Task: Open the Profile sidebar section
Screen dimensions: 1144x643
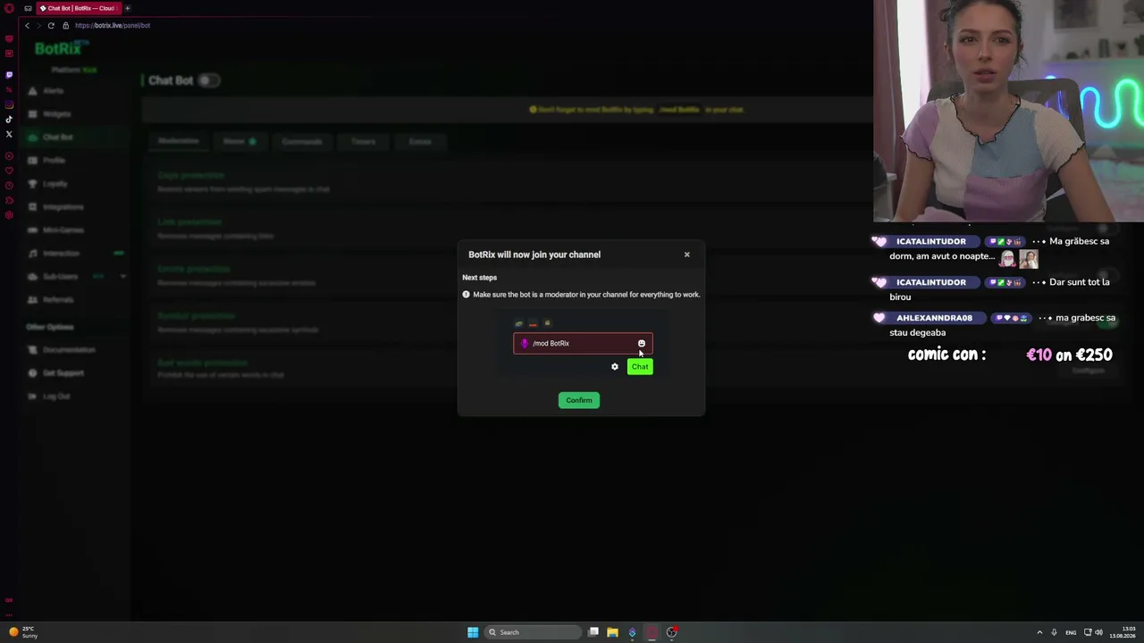Action: pos(54,161)
